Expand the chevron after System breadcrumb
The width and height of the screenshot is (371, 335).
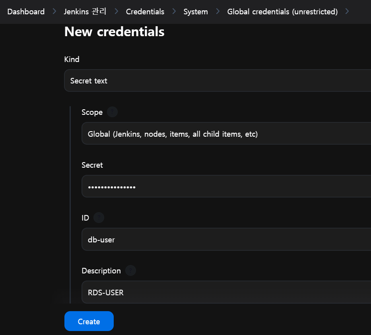point(218,12)
